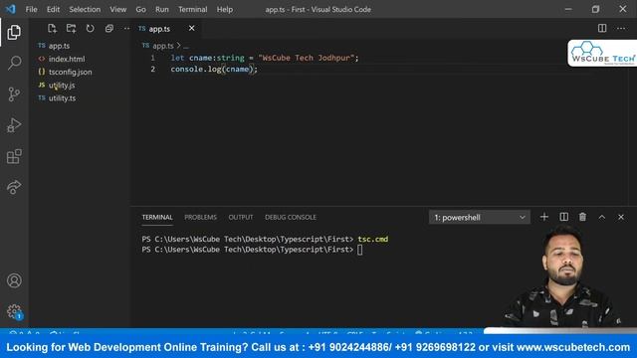The width and height of the screenshot is (637, 358).
Task: Open the VS Code logo menu
Action: (11, 9)
